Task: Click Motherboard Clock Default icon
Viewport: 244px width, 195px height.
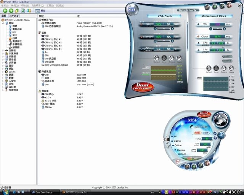Action: (209, 68)
